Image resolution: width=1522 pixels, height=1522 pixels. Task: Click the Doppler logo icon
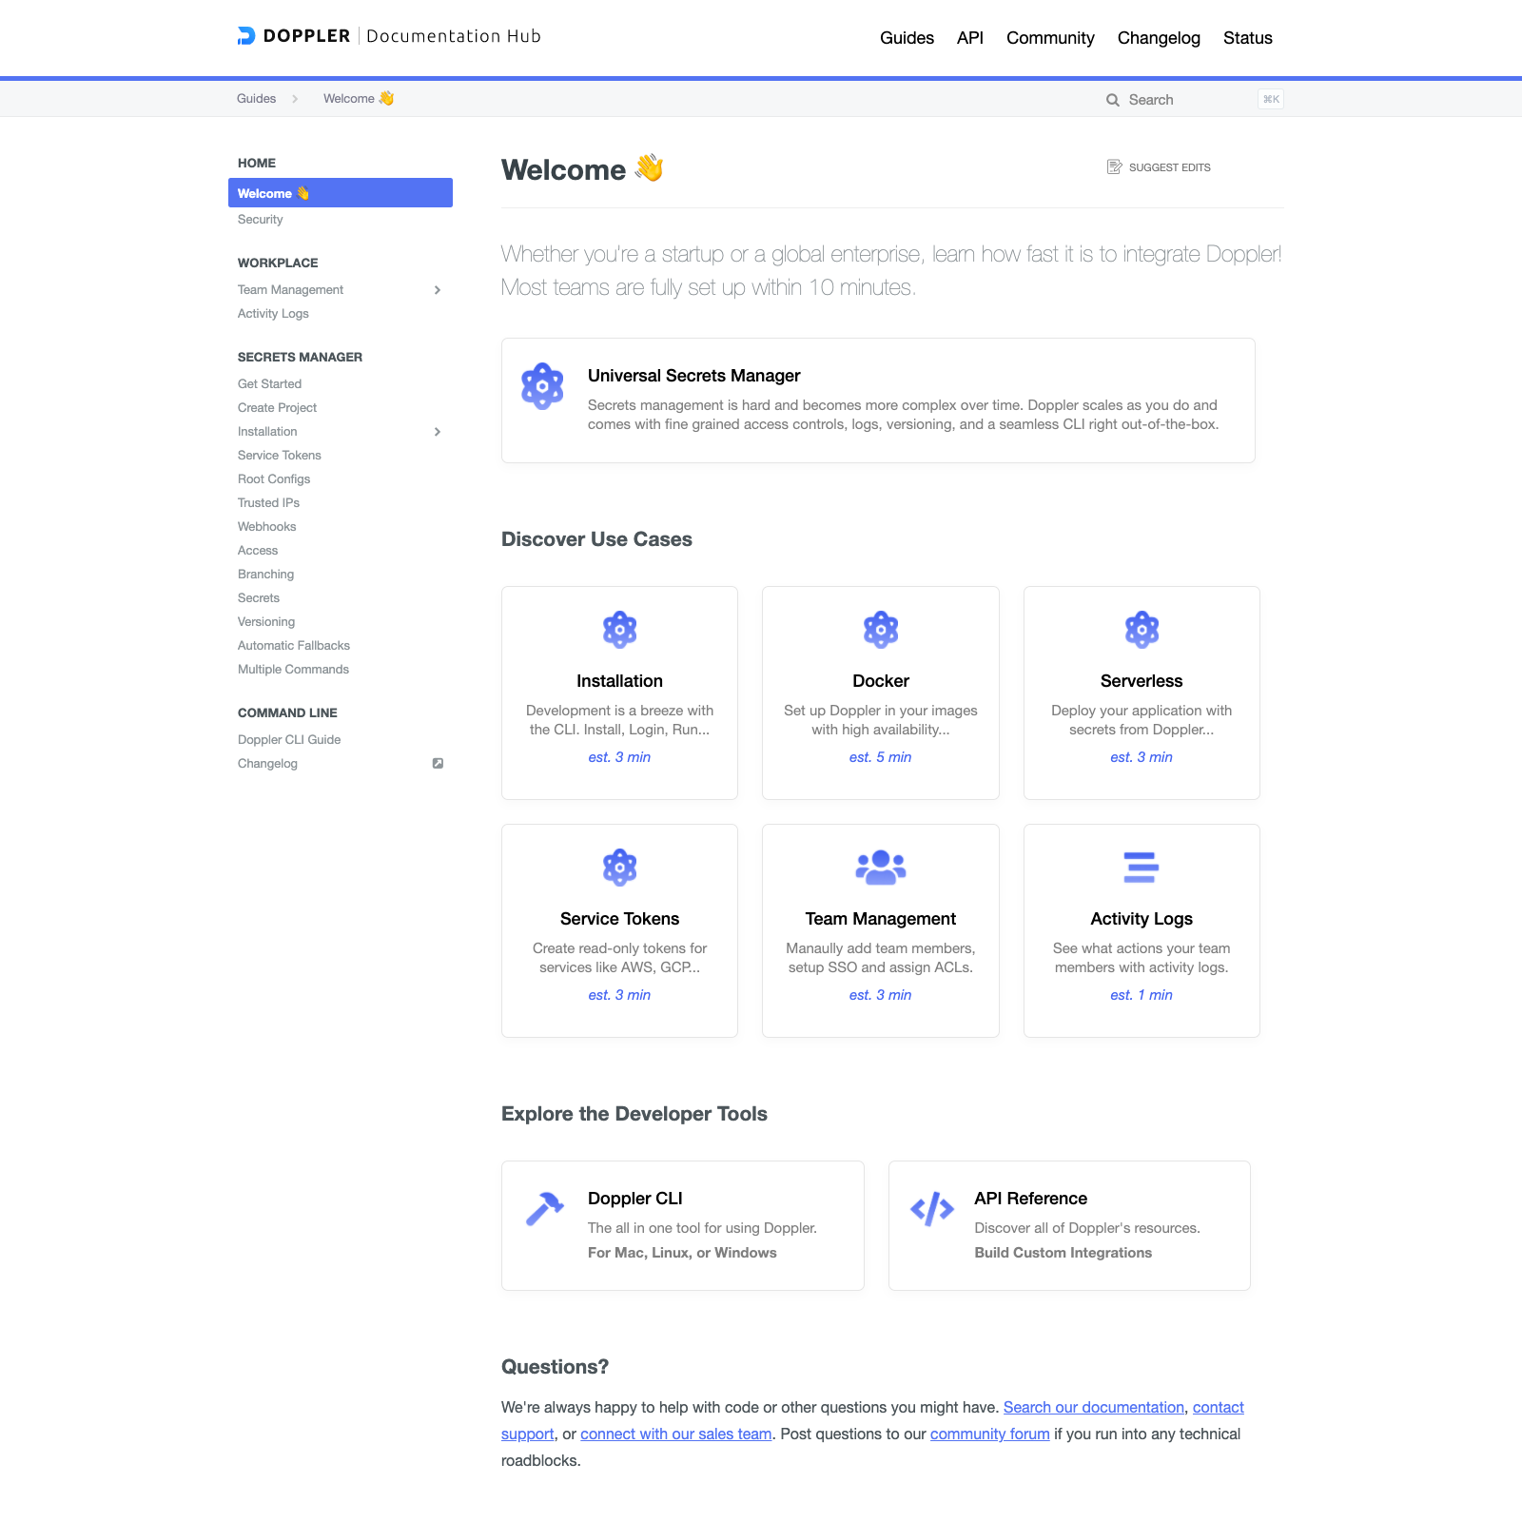(x=246, y=36)
